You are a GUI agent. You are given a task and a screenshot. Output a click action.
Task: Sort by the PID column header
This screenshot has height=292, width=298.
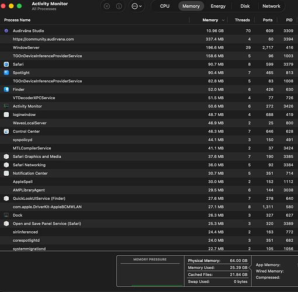click(x=289, y=20)
